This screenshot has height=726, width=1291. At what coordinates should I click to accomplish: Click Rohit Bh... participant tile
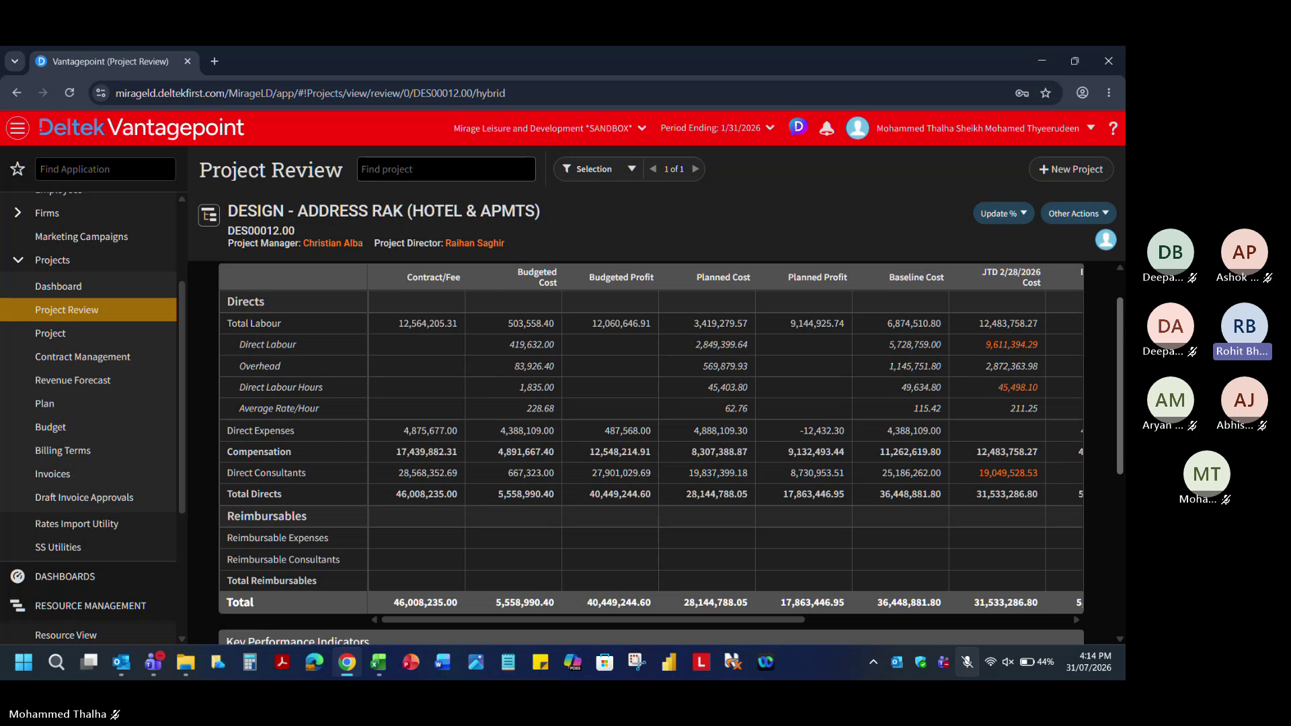coord(1243,331)
